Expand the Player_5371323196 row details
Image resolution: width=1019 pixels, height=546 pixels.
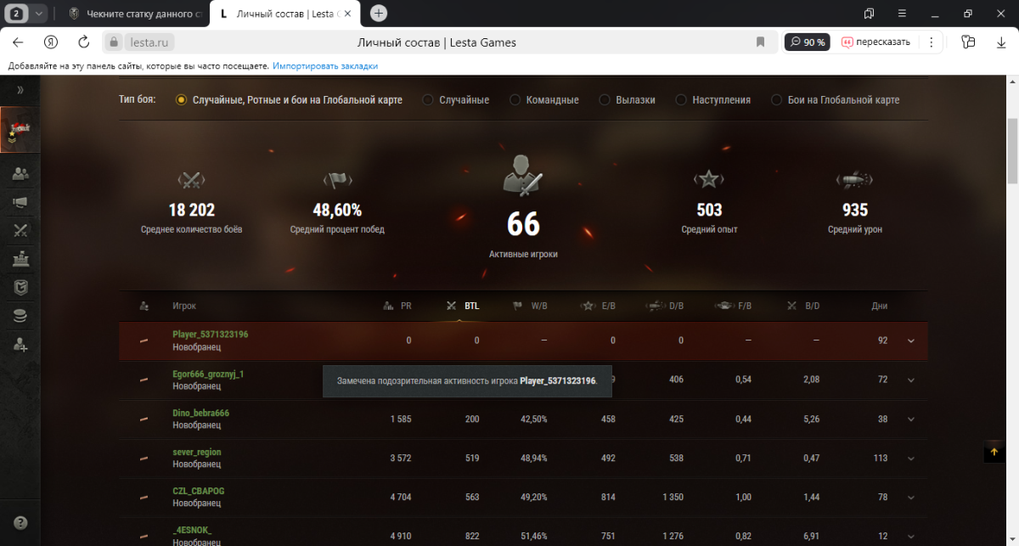911,341
